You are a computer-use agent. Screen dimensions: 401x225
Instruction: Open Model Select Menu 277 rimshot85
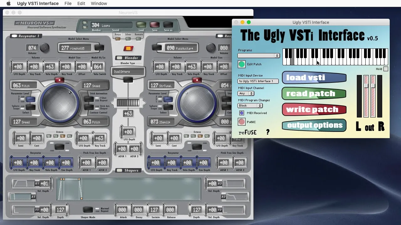coord(76,48)
